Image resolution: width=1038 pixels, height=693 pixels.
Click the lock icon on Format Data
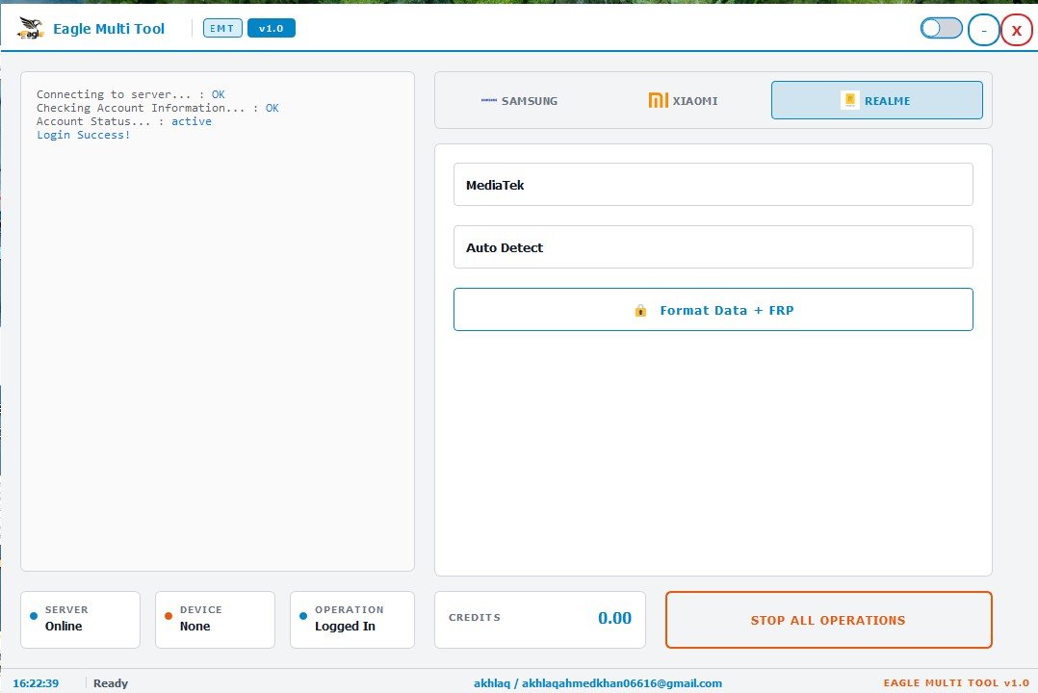pyautogui.click(x=640, y=311)
